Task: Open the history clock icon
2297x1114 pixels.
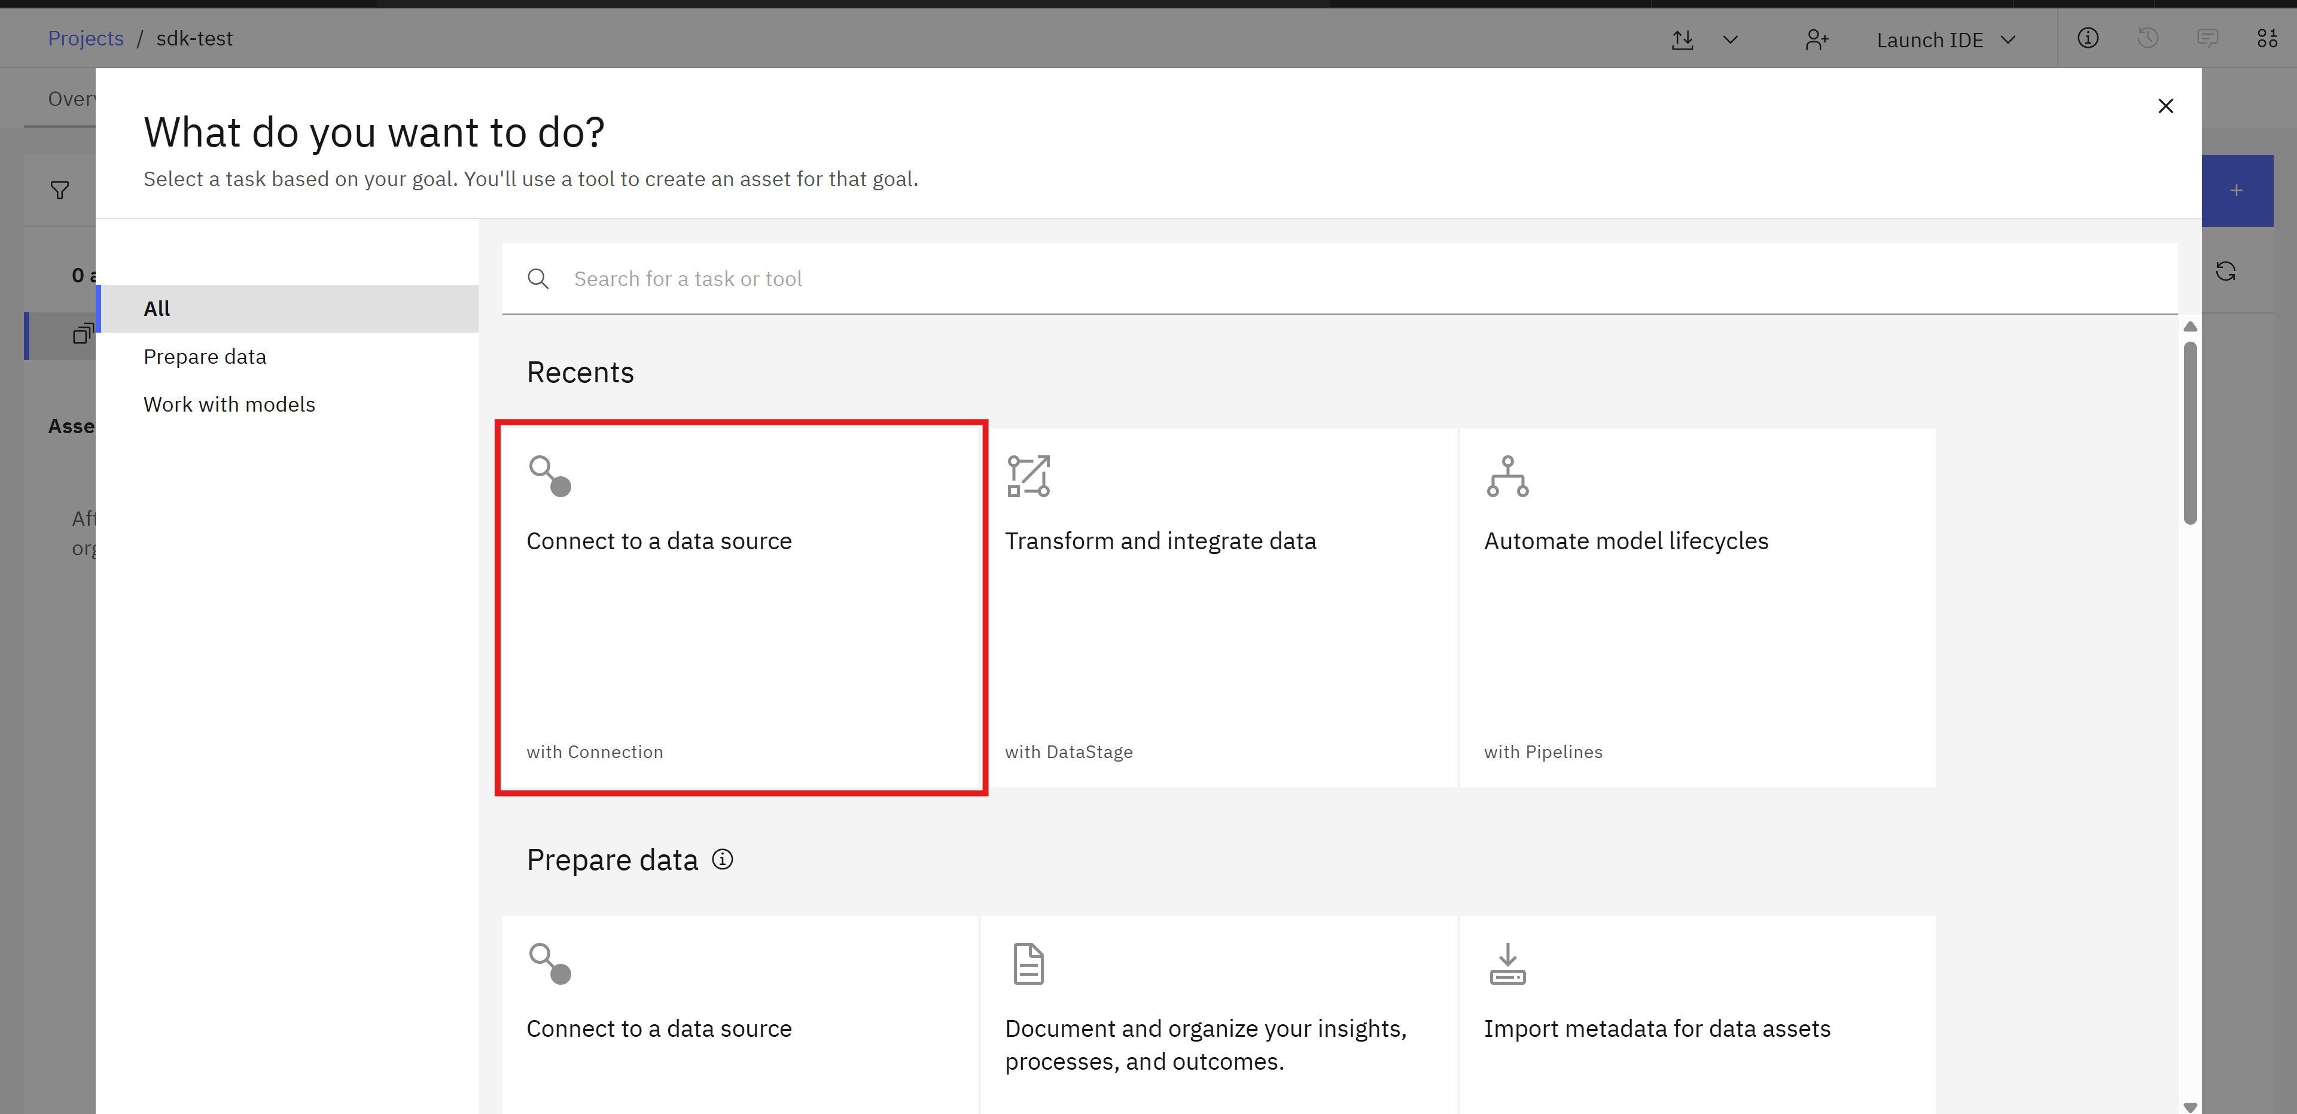Action: (2148, 38)
